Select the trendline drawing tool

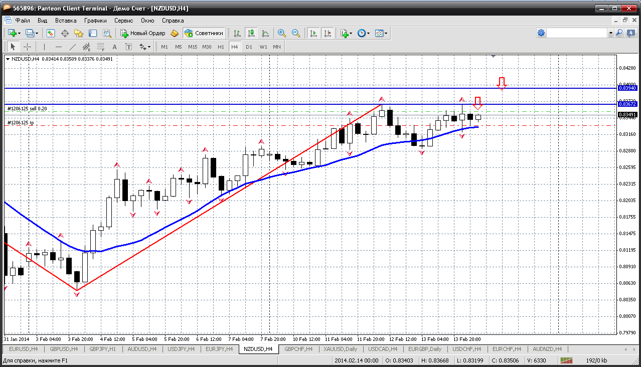[72, 47]
